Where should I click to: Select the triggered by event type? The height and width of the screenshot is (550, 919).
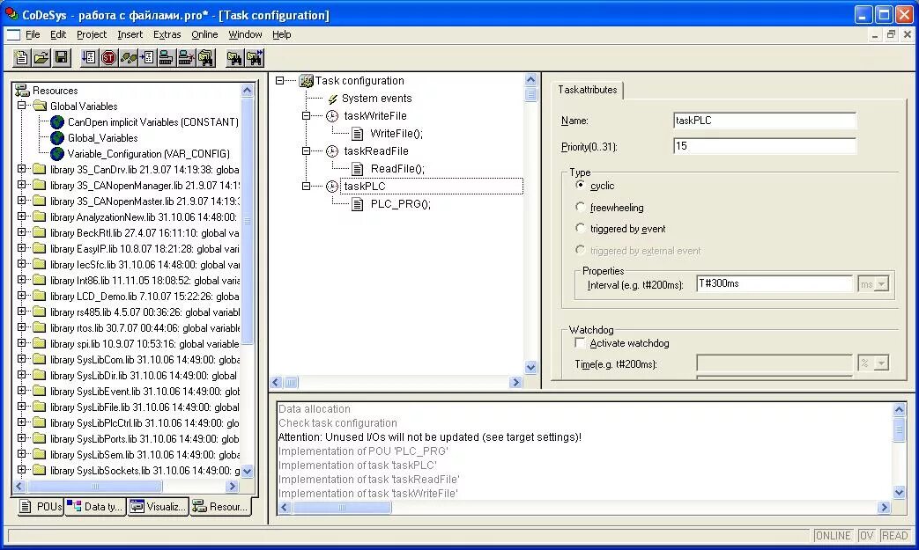pos(581,228)
